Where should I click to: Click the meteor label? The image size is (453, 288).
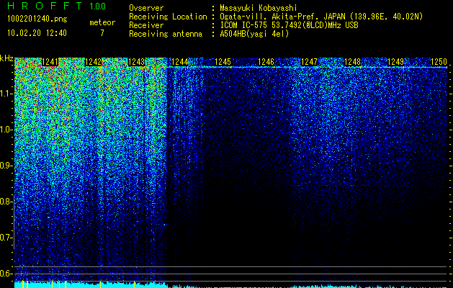tap(102, 22)
